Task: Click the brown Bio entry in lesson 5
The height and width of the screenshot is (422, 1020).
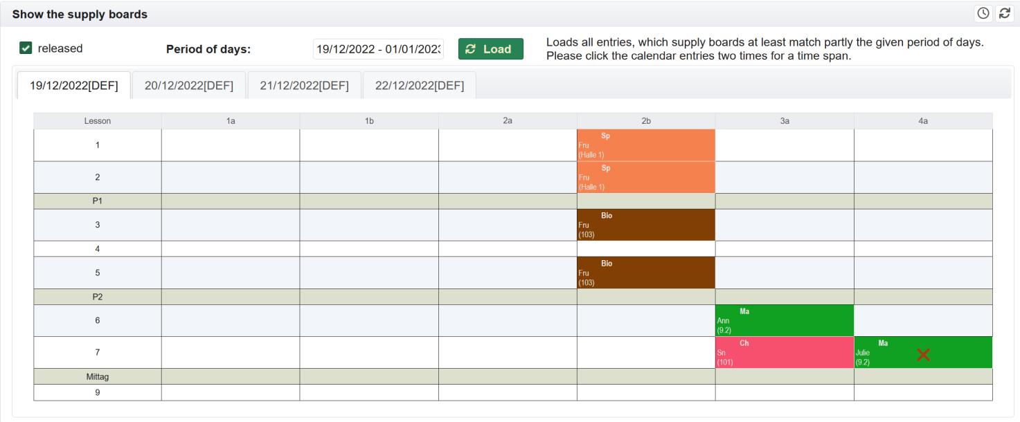Action: point(645,273)
